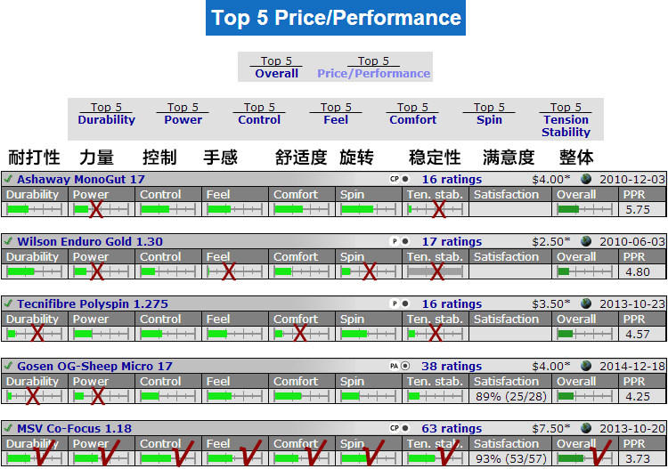Click the date 2010-12-03
The width and height of the screenshot is (668, 469).
pyautogui.click(x=632, y=179)
